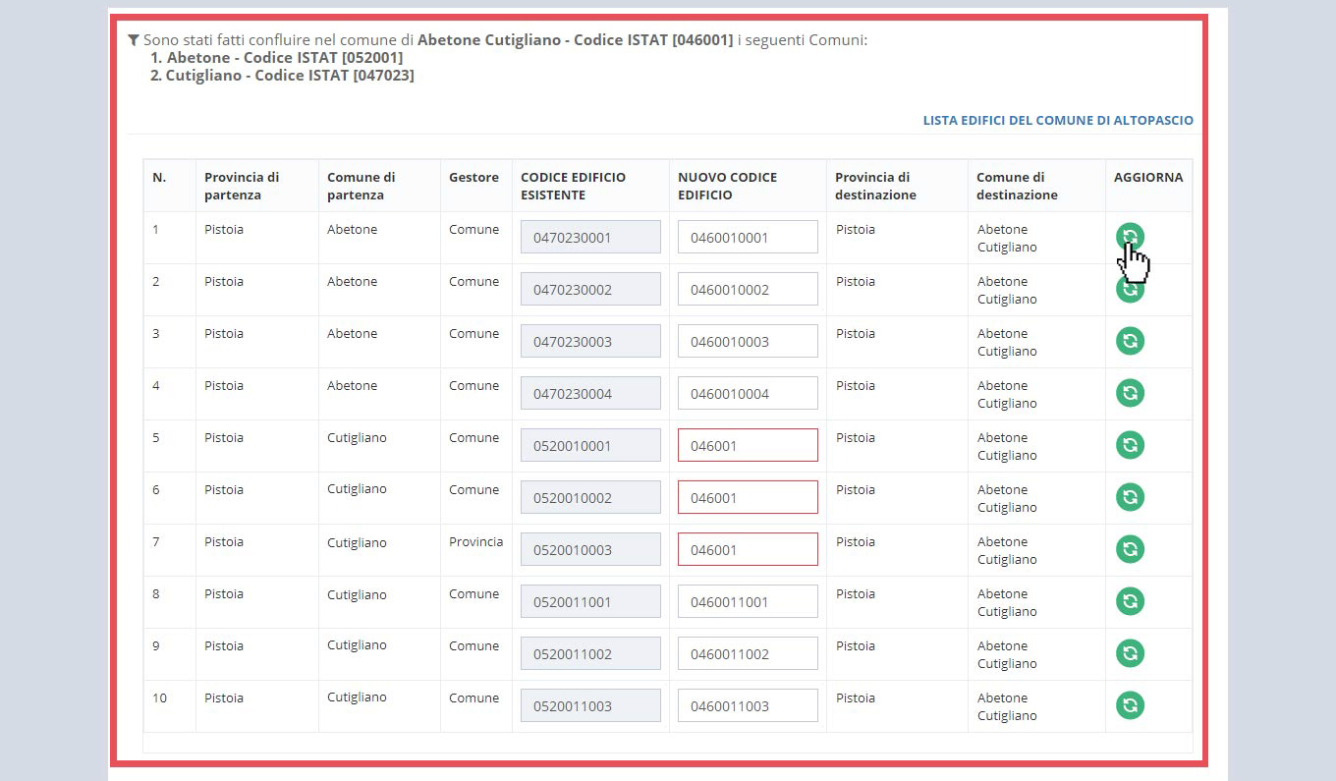Screen dimensions: 1336x781
Task: Click the update icon for building 0520011003
Action: pyautogui.click(x=1130, y=705)
